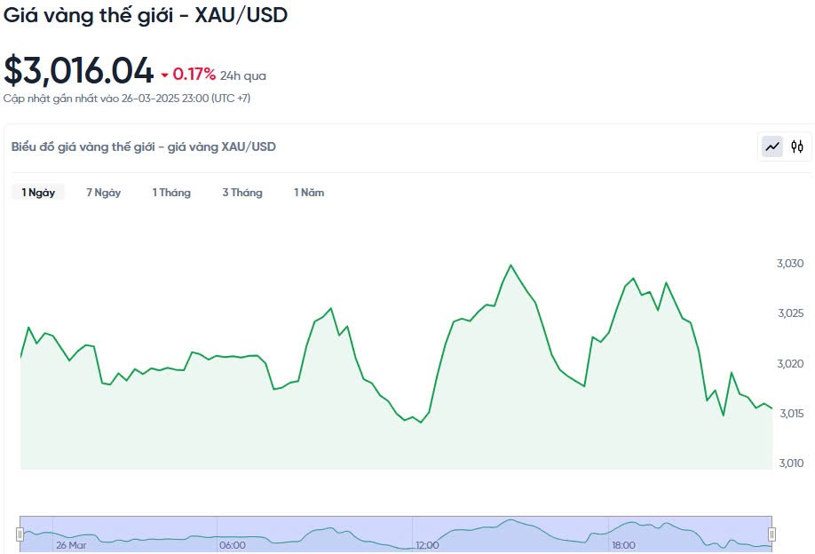
Task: Switch to the candlestick chart view
Action: 797,146
